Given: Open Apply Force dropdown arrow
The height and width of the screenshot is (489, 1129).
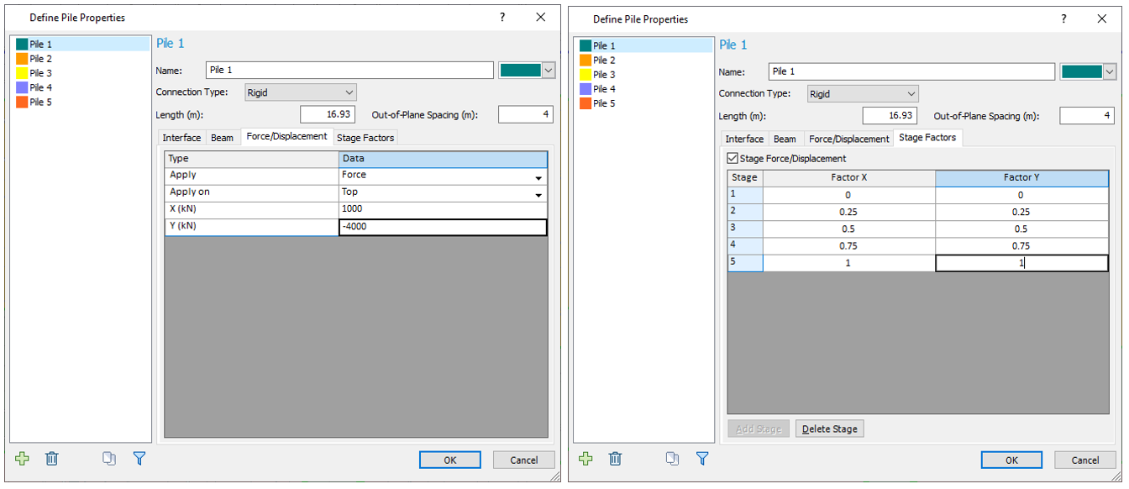Looking at the screenshot, I should tap(538, 177).
